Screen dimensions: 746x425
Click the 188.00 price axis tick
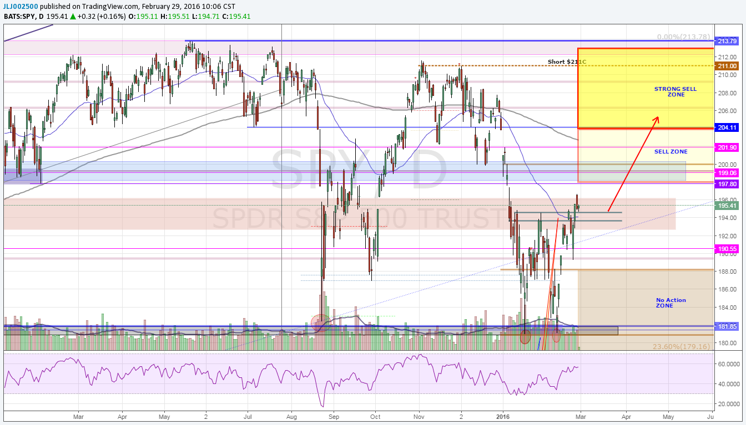(727, 272)
